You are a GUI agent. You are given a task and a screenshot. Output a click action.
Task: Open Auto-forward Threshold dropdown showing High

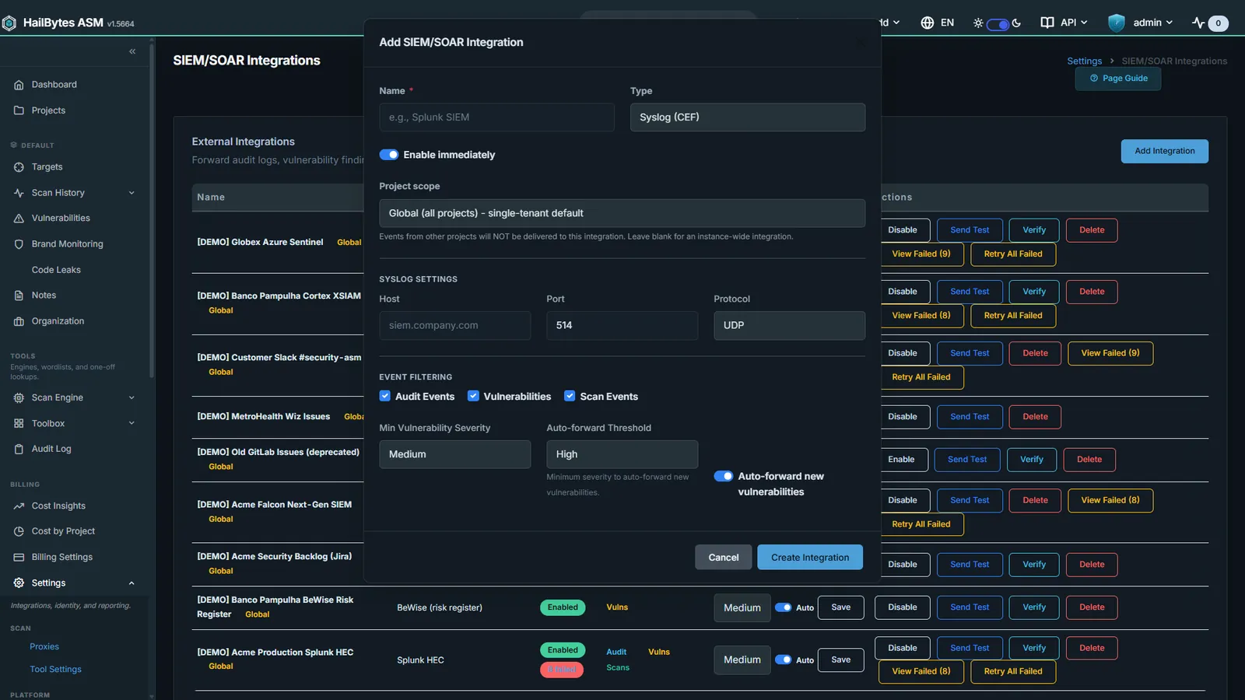pos(622,454)
